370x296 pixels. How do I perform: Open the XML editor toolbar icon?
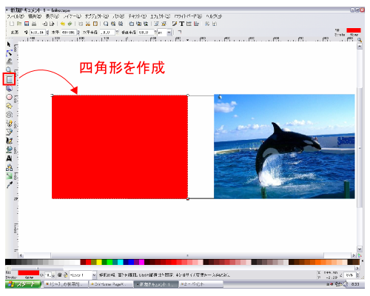tap(189, 24)
